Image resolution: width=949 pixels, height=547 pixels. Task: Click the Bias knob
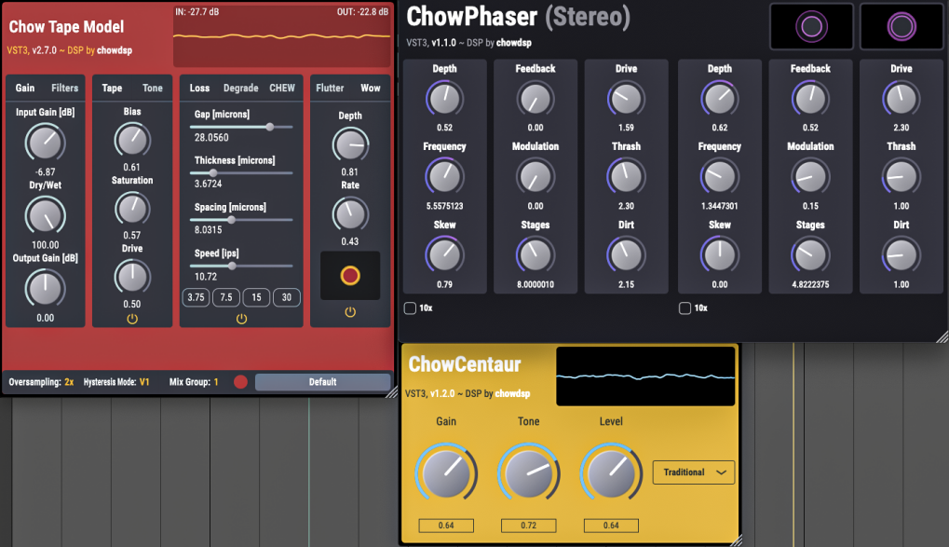[x=132, y=141]
